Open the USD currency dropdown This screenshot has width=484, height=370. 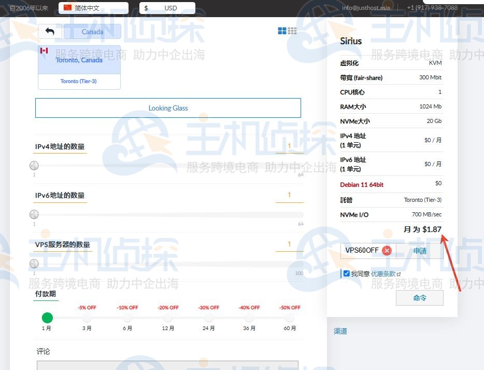(167, 8)
